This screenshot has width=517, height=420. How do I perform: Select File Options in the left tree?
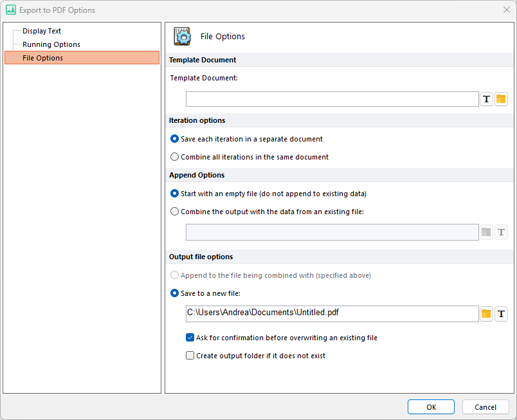click(82, 58)
